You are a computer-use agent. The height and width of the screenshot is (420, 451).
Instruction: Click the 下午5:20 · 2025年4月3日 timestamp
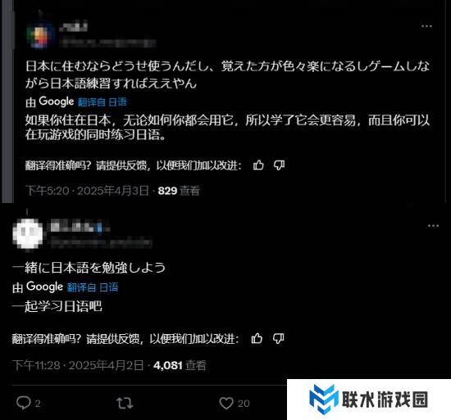click(x=87, y=191)
